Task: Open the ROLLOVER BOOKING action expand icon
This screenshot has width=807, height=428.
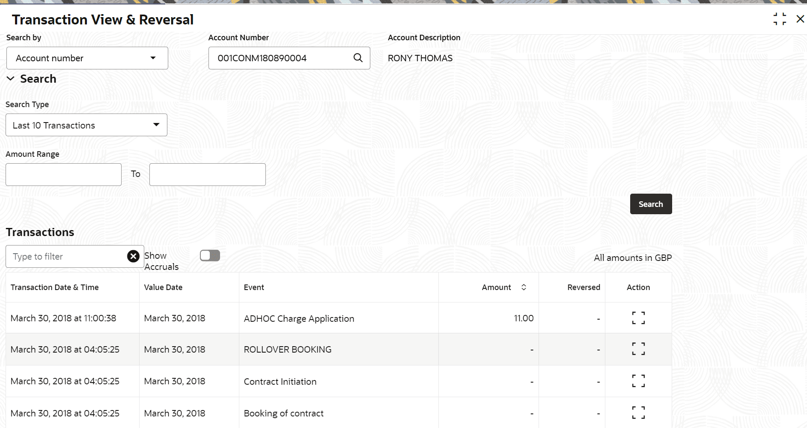Action: 638,349
